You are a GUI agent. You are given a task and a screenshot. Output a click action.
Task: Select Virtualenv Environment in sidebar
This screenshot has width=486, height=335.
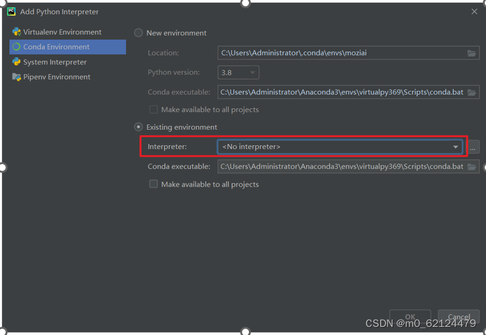pos(68,32)
